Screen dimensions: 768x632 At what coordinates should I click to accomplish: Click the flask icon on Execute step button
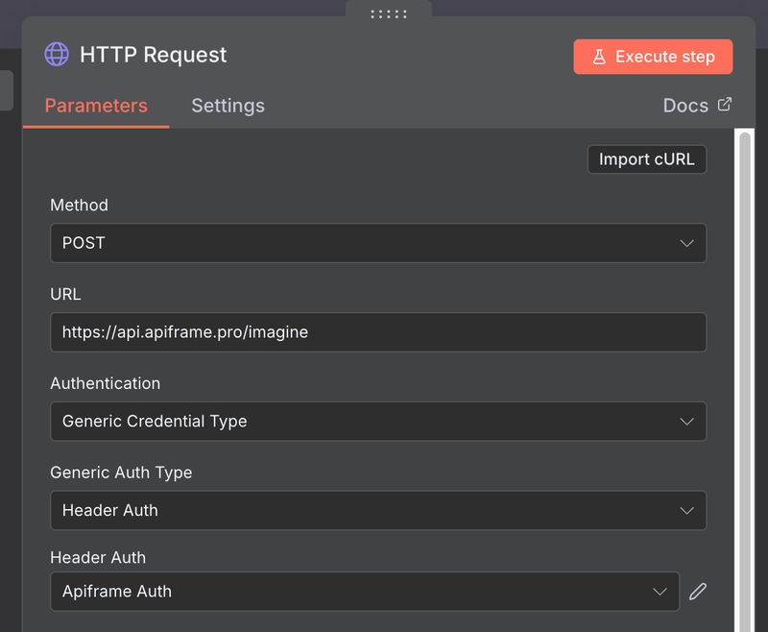coord(600,57)
